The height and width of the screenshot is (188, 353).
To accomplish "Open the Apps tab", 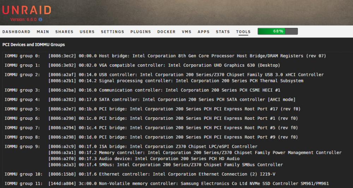I will click(204, 32).
